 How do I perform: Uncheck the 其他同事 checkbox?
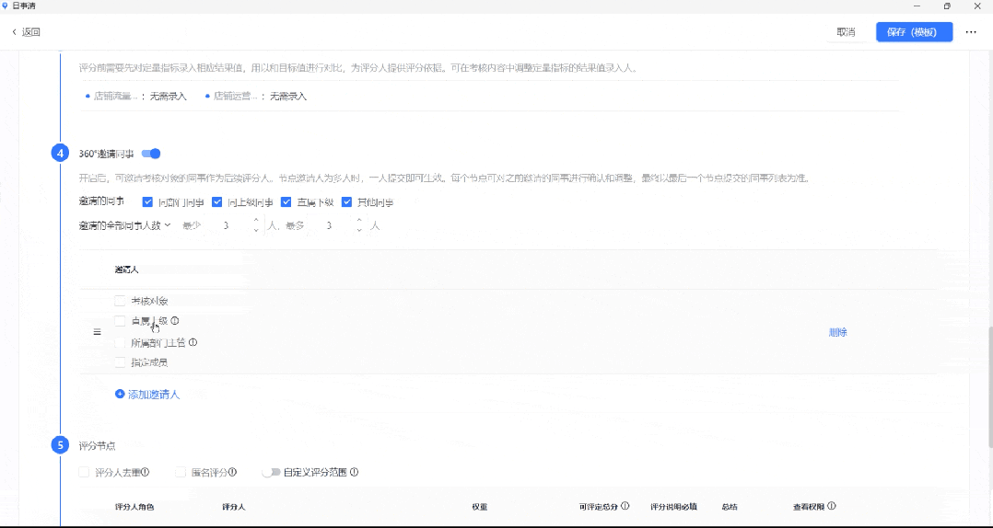click(x=346, y=202)
